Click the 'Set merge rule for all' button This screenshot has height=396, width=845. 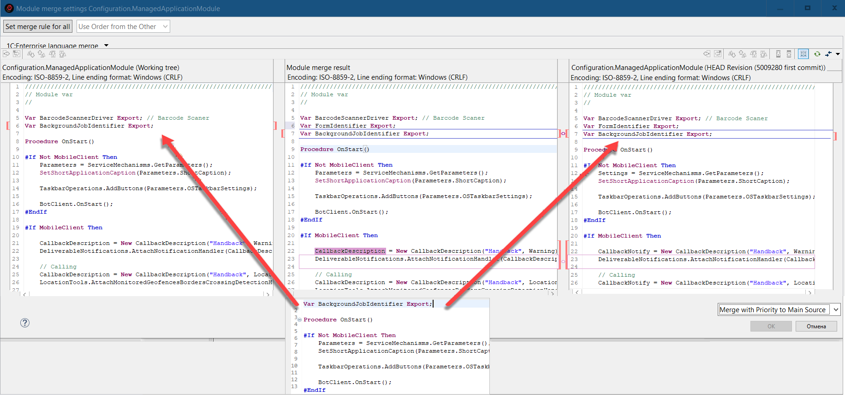click(x=38, y=27)
